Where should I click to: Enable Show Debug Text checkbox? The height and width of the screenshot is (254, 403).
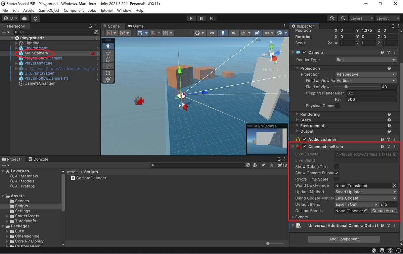click(337, 167)
